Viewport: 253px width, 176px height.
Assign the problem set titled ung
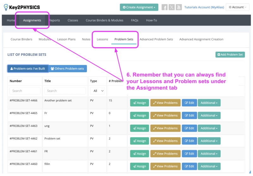[x=139, y=128]
